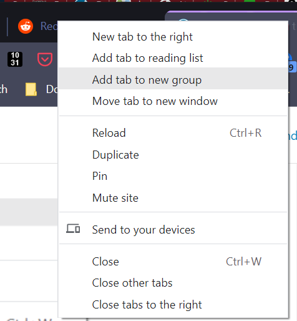
Task: Open the calendar 10/31 extension icon
Action: click(x=15, y=59)
